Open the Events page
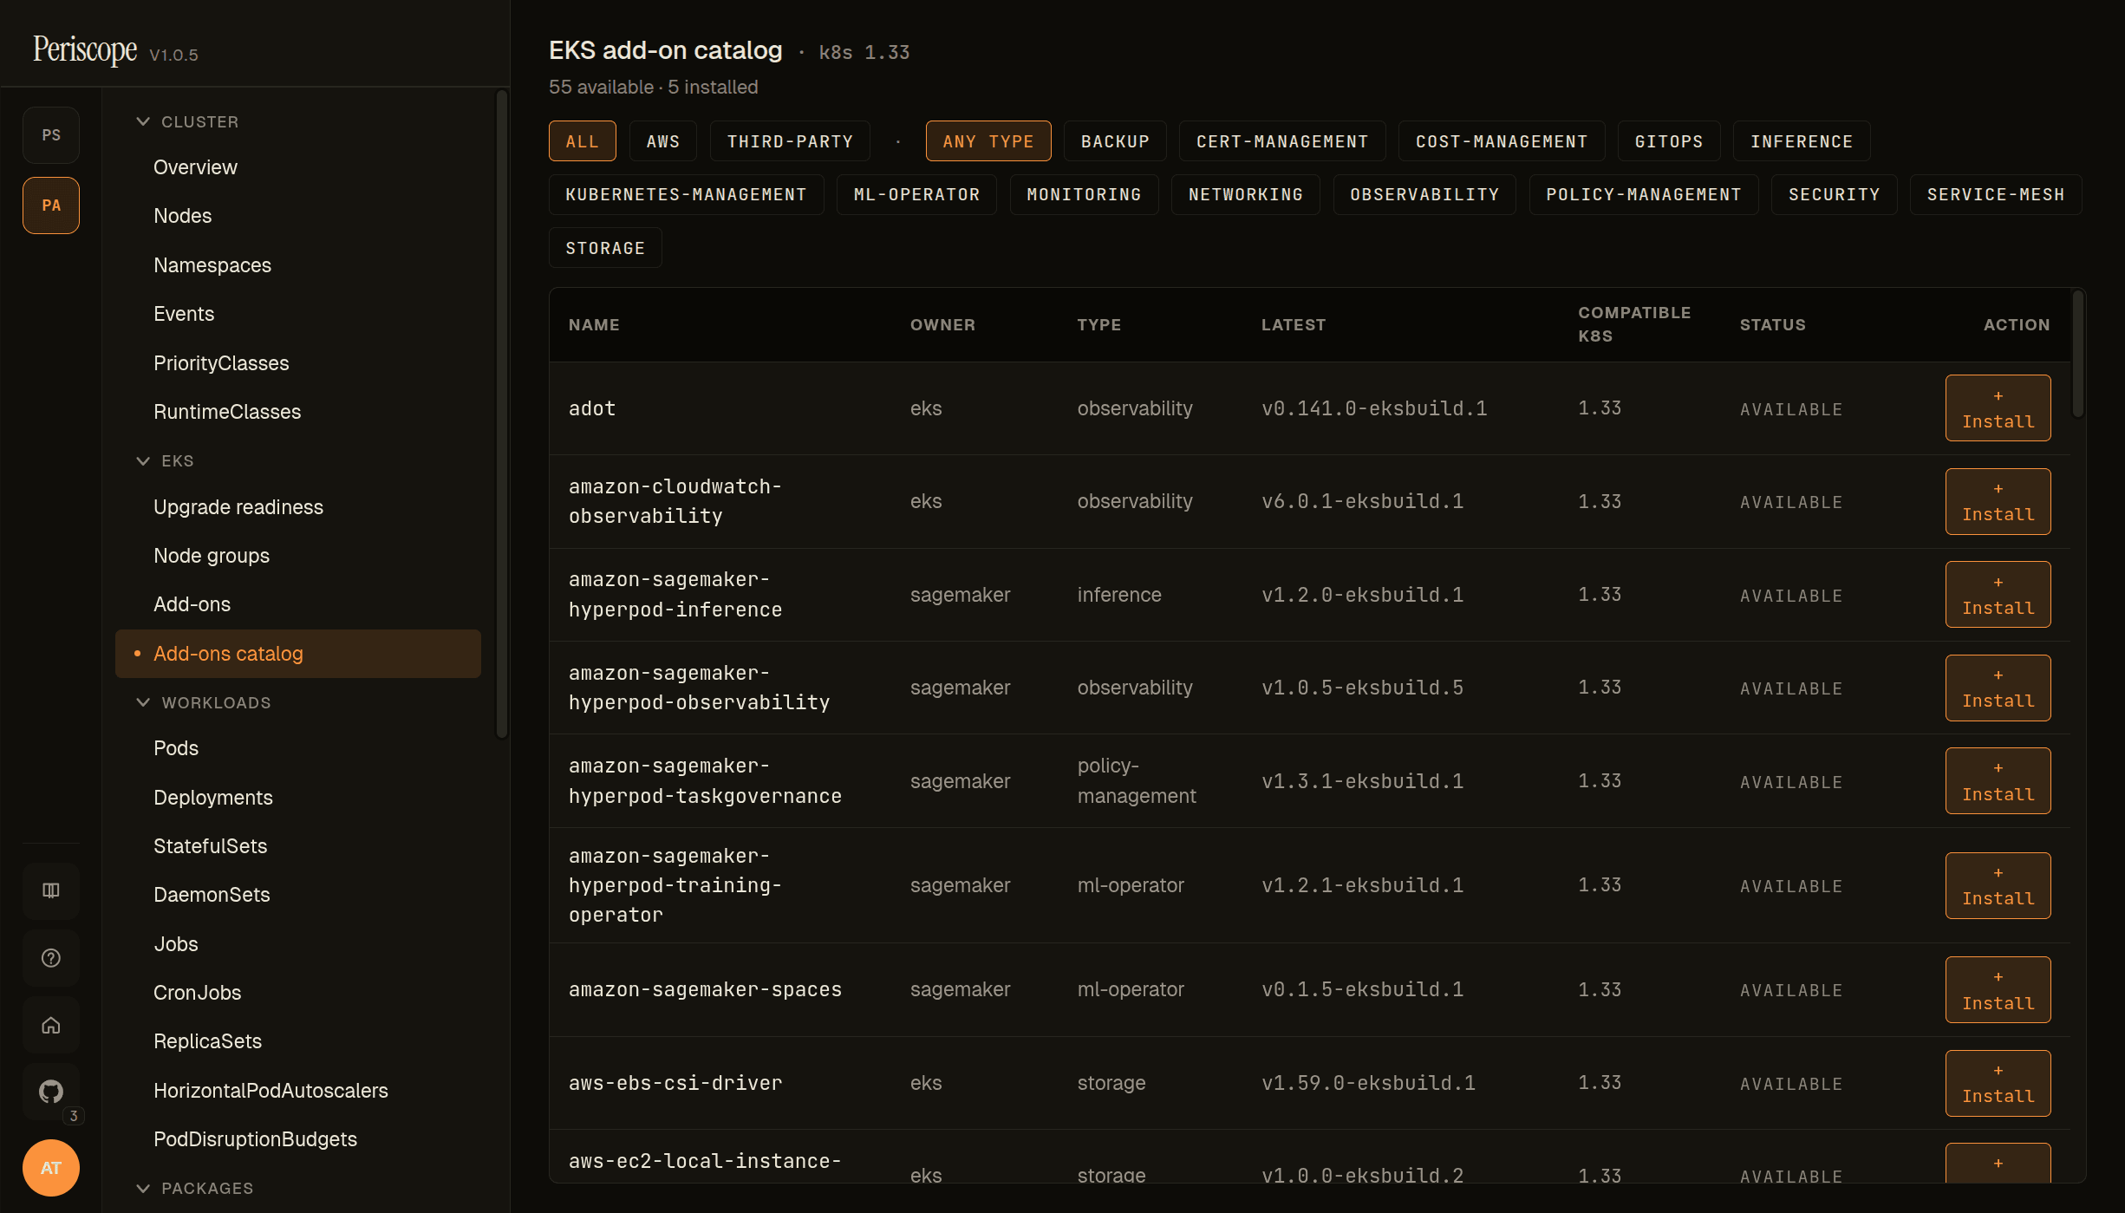The height and width of the screenshot is (1213, 2125). point(298,314)
